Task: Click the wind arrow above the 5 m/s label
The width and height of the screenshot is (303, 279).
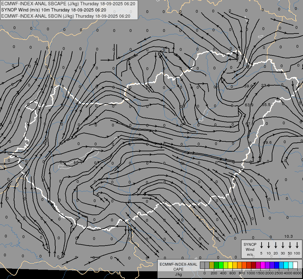Action: tap(262, 245)
